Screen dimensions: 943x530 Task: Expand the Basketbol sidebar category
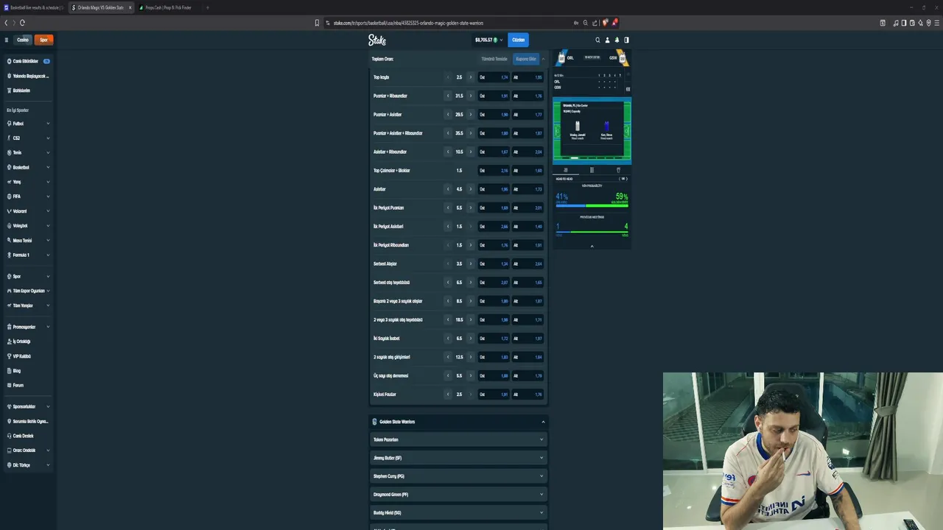28,167
